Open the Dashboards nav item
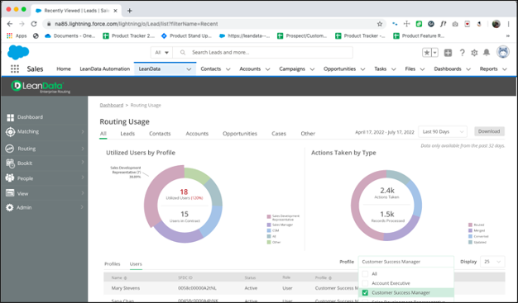The image size is (518, 303). [448, 69]
